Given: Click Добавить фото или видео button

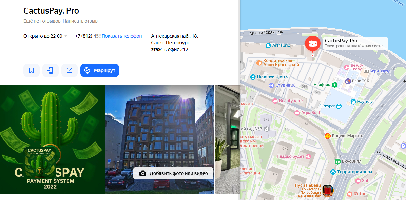Looking at the screenshot, I should coord(173,173).
